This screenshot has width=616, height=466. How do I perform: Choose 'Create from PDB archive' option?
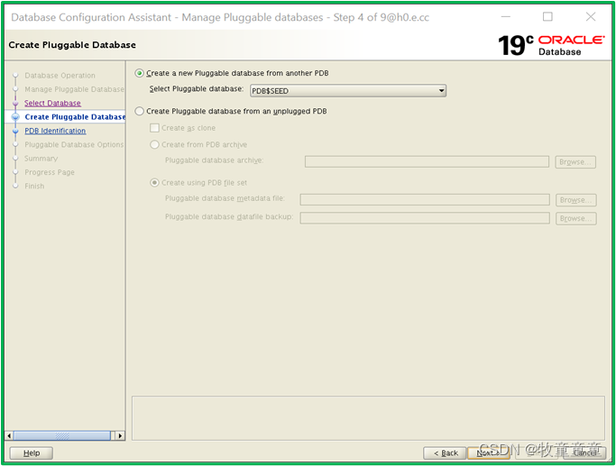coord(154,144)
